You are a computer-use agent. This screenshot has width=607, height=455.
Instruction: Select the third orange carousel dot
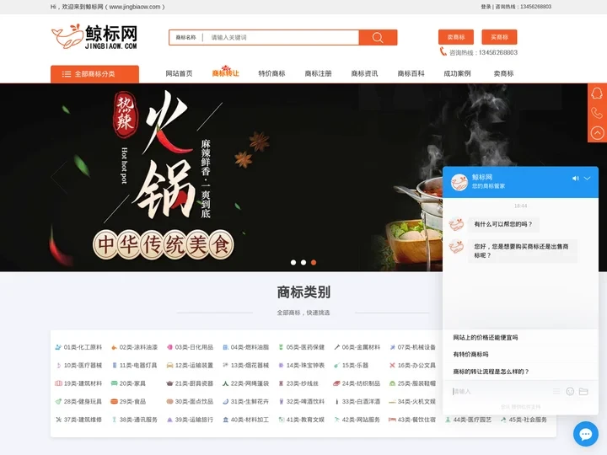click(314, 262)
